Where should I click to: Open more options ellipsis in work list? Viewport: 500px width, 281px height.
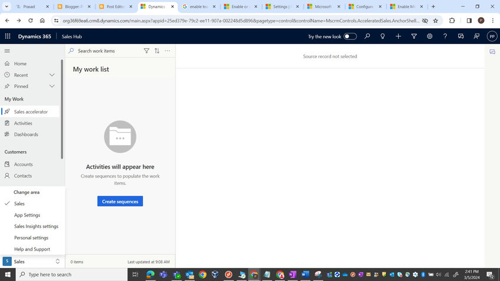click(168, 51)
